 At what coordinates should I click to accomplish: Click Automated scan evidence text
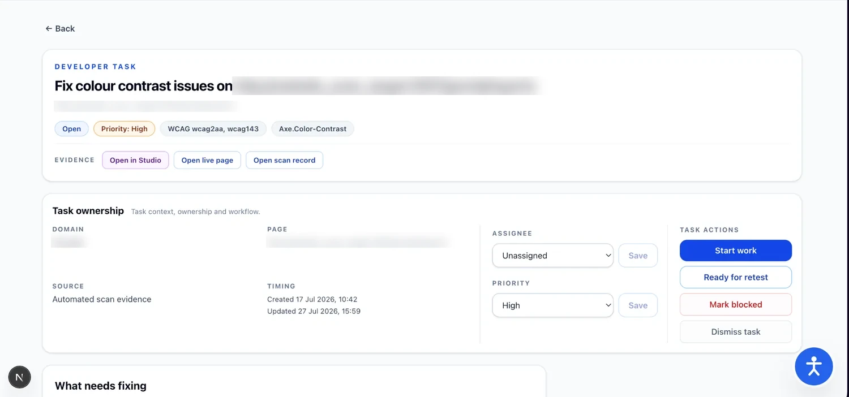pyautogui.click(x=102, y=299)
